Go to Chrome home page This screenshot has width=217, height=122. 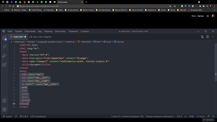coord(13,6)
